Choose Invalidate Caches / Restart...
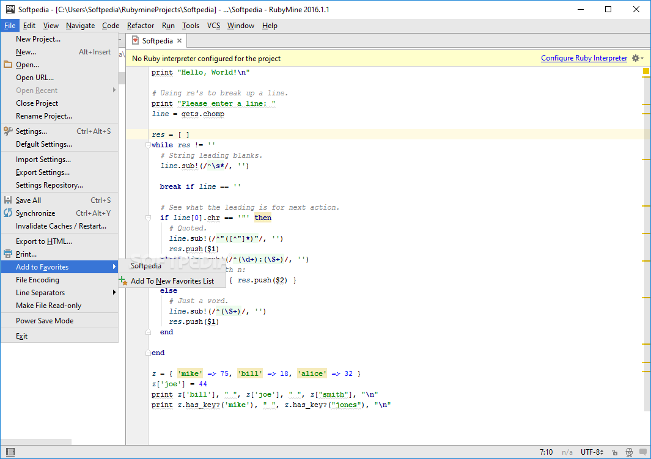This screenshot has width=651, height=459. 59,226
